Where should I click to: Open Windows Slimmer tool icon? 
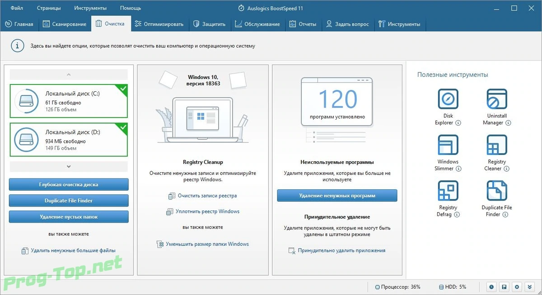coord(448,145)
